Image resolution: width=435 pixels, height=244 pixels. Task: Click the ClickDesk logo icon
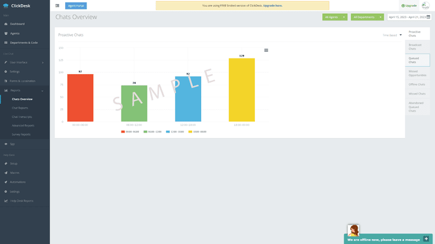5,5
